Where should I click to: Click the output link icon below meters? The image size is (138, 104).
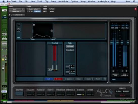pos(127,71)
